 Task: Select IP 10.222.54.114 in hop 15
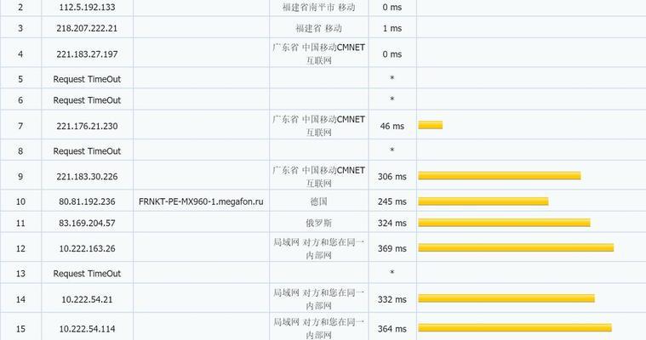coord(87,328)
